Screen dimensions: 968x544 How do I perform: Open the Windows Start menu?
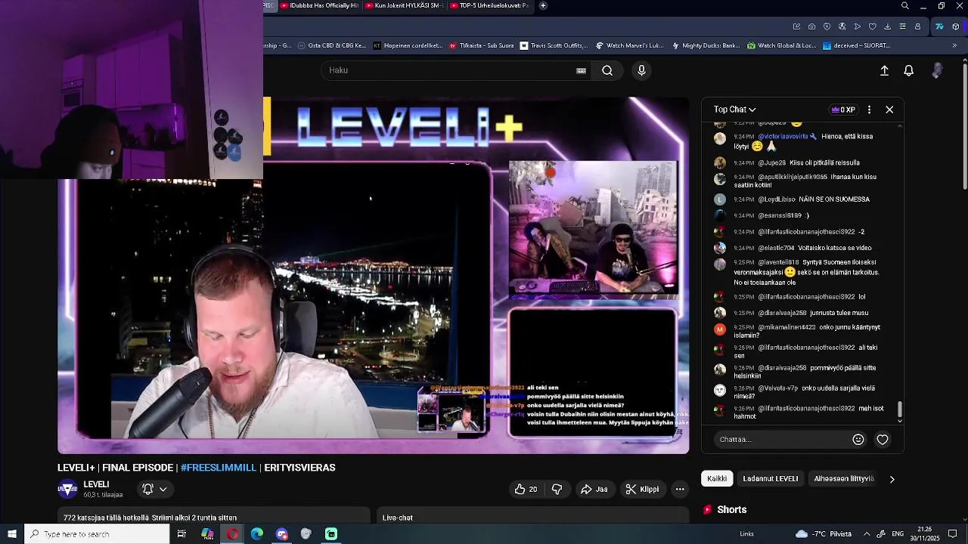11,534
